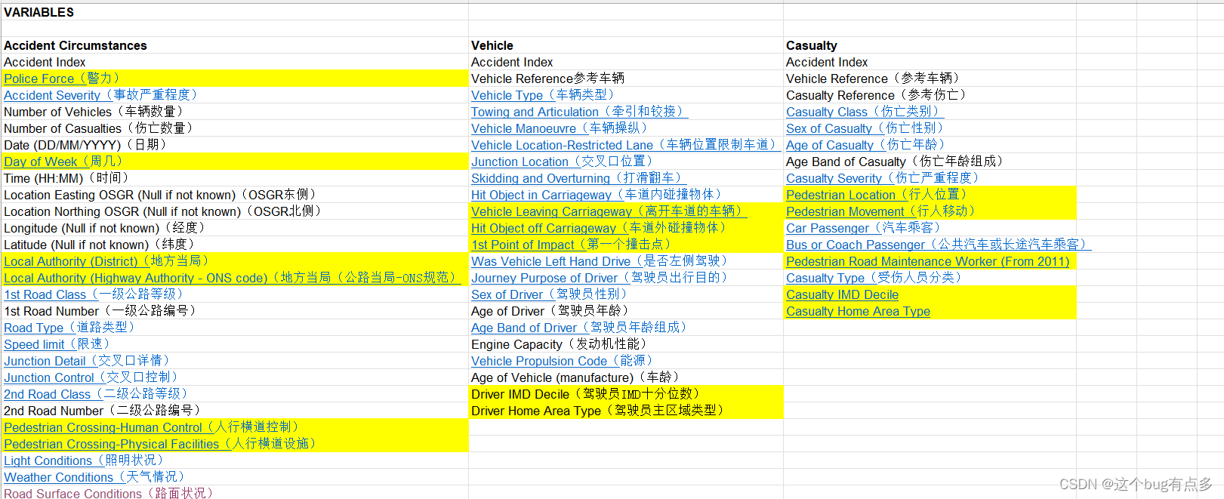Select the Accident Circumstances header cell

[235, 45]
